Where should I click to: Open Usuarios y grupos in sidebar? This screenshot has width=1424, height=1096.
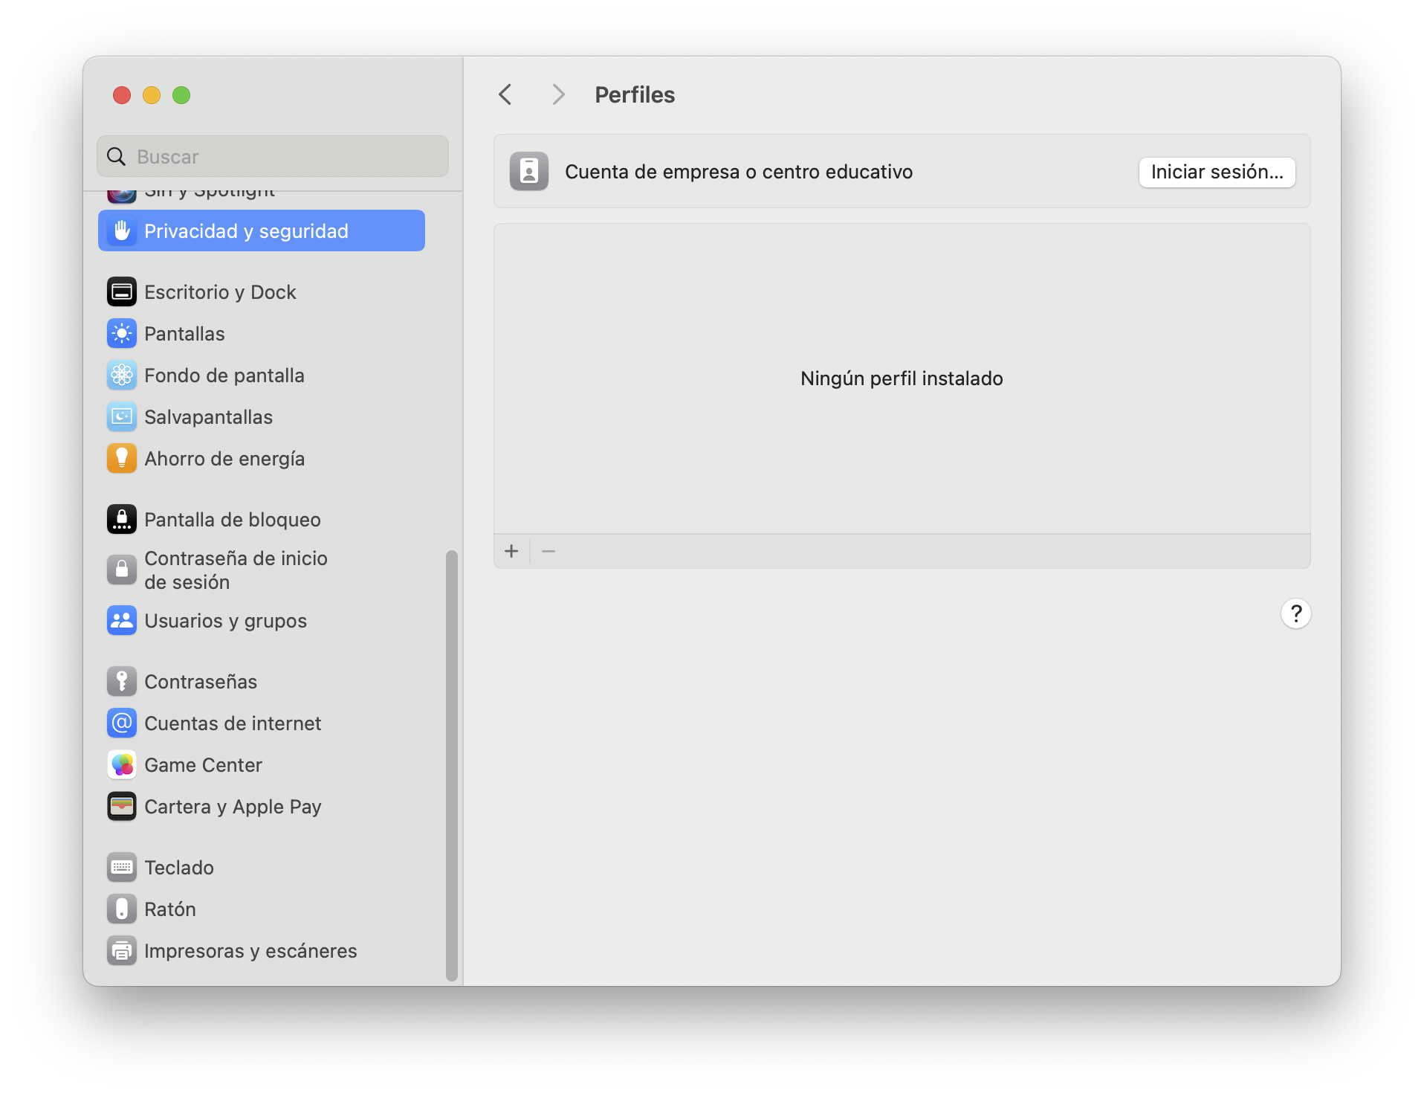point(225,621)
